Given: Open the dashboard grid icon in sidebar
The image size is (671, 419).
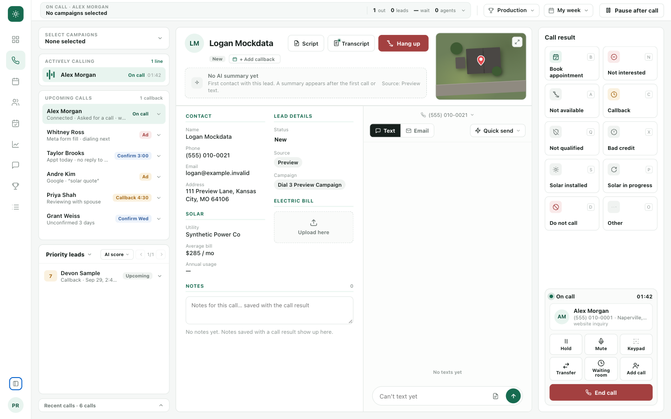Looking at the screenshot, I should point(15,40).
